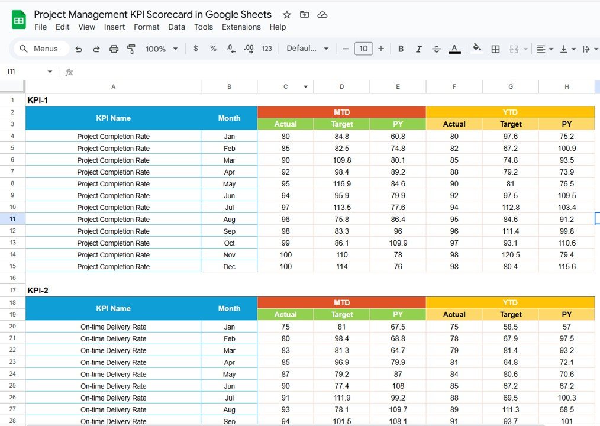Open the fill color picker
Viewport: 600px width, 426px height.
(477, 49)
